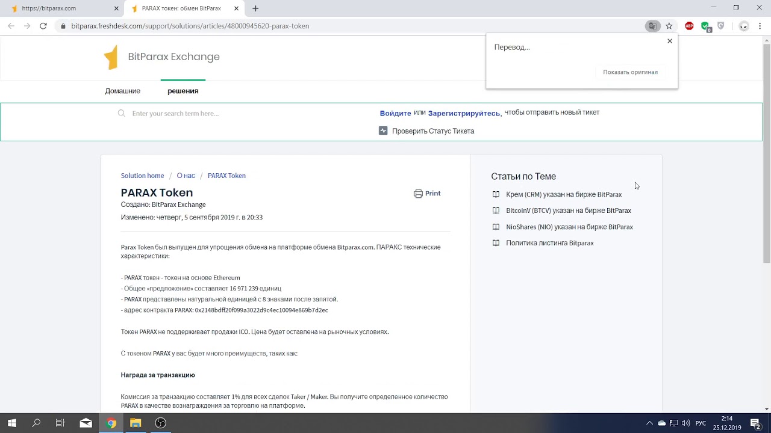Screen dimensions: 771x433
Task: Open File Explorer from the taskbar
Action: point(136,423)
